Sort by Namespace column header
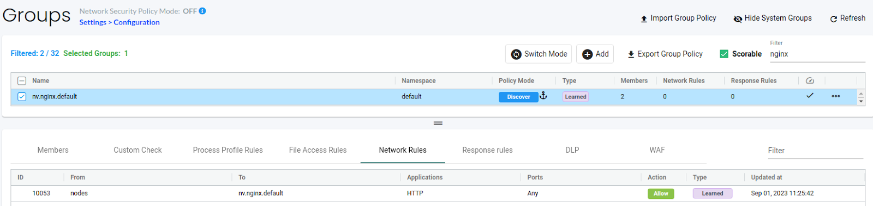The width and height of the screenshot is (873, 206). pyautogui.click(x=418, y=80)
